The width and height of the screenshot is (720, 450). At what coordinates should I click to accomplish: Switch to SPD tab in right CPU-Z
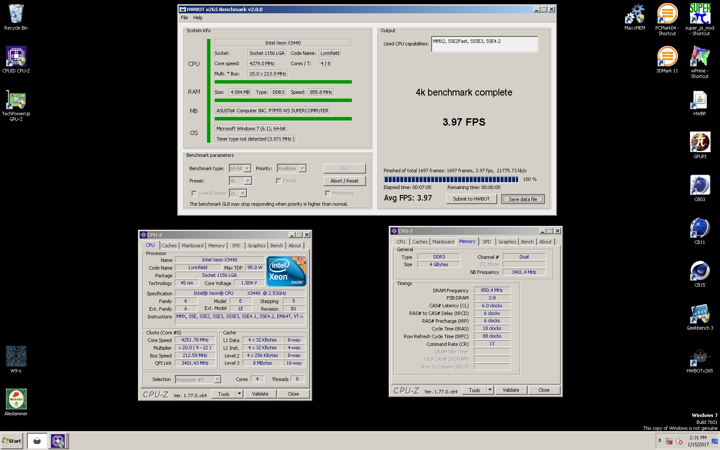coord(487,242)
